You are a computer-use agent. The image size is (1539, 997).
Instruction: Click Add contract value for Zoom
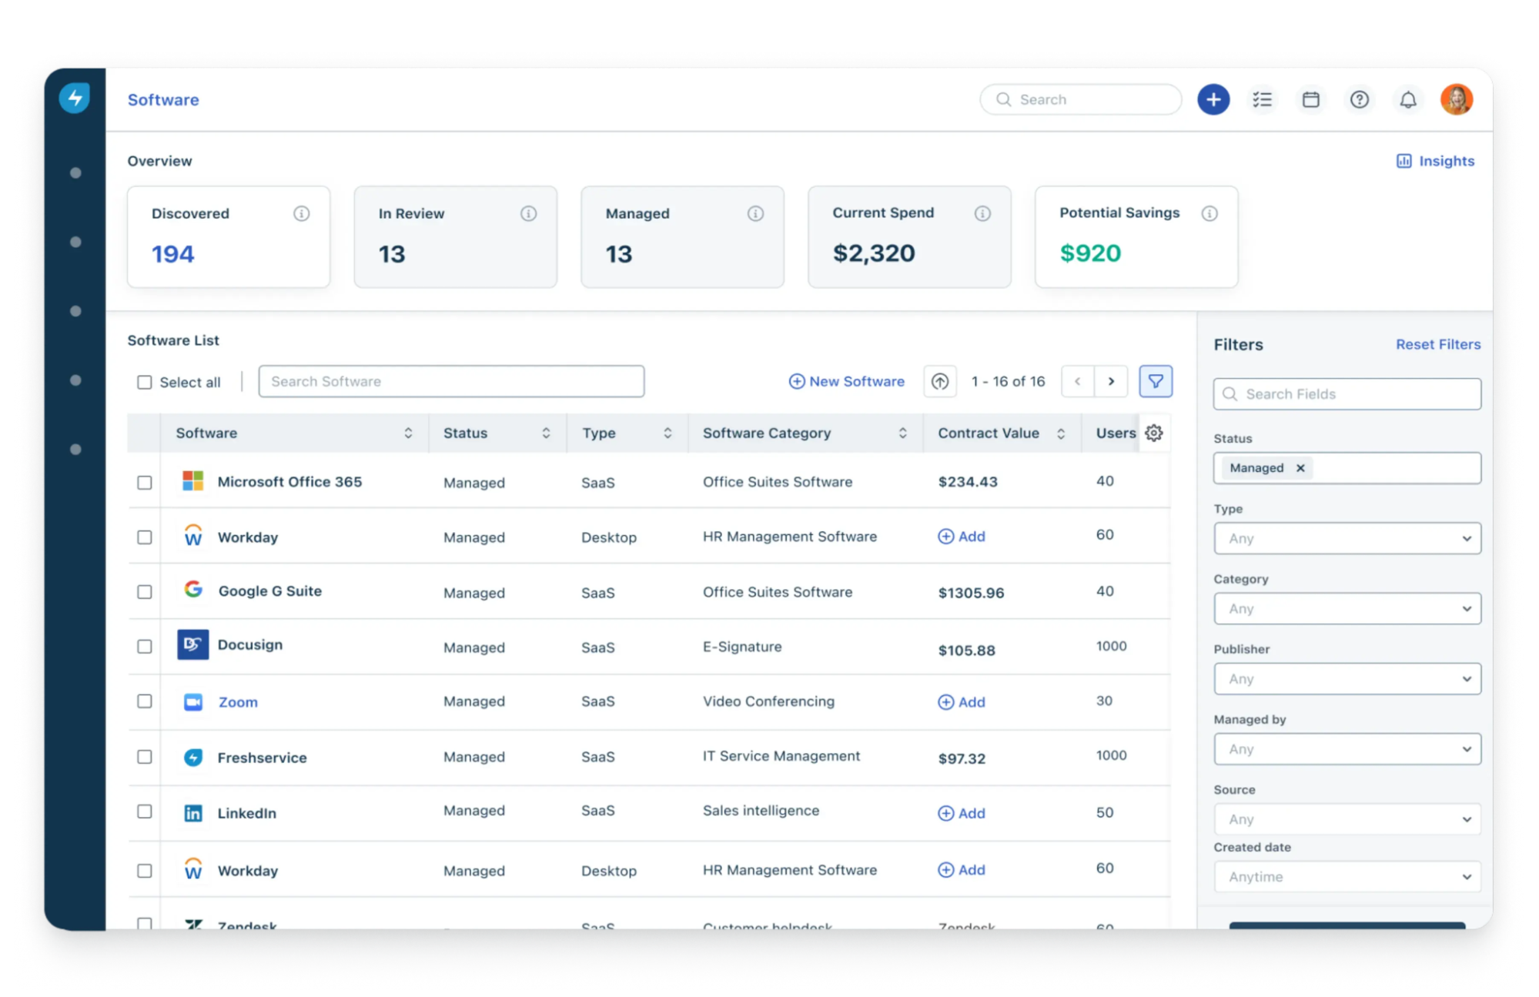961,702
